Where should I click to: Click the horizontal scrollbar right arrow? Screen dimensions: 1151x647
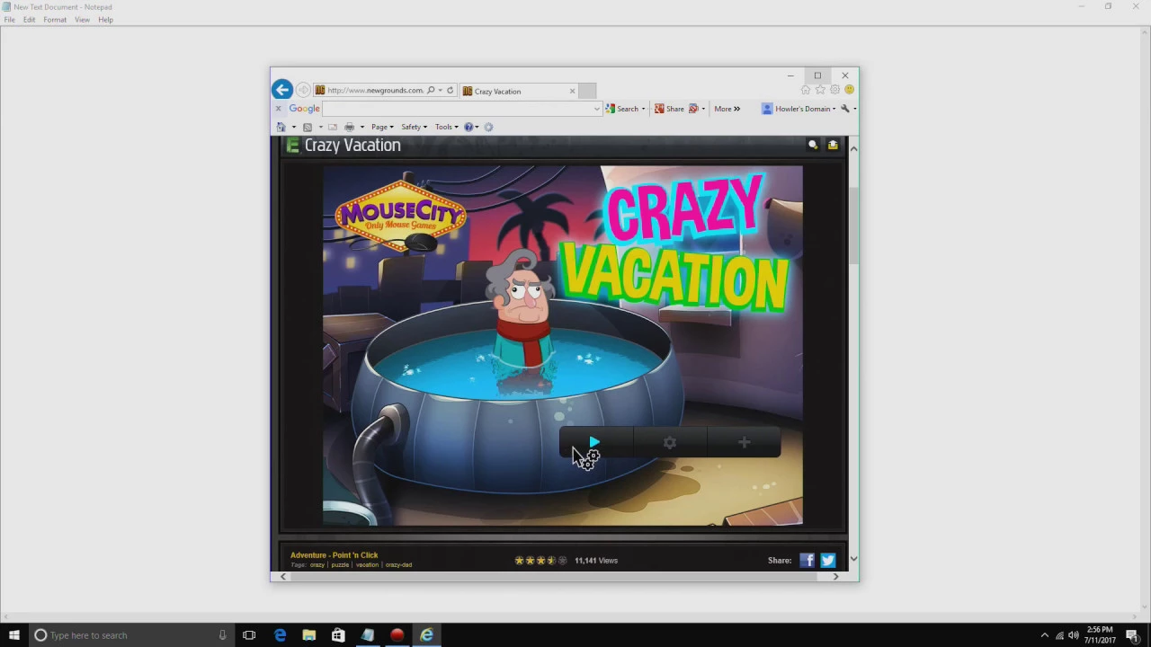coord(835,577)
